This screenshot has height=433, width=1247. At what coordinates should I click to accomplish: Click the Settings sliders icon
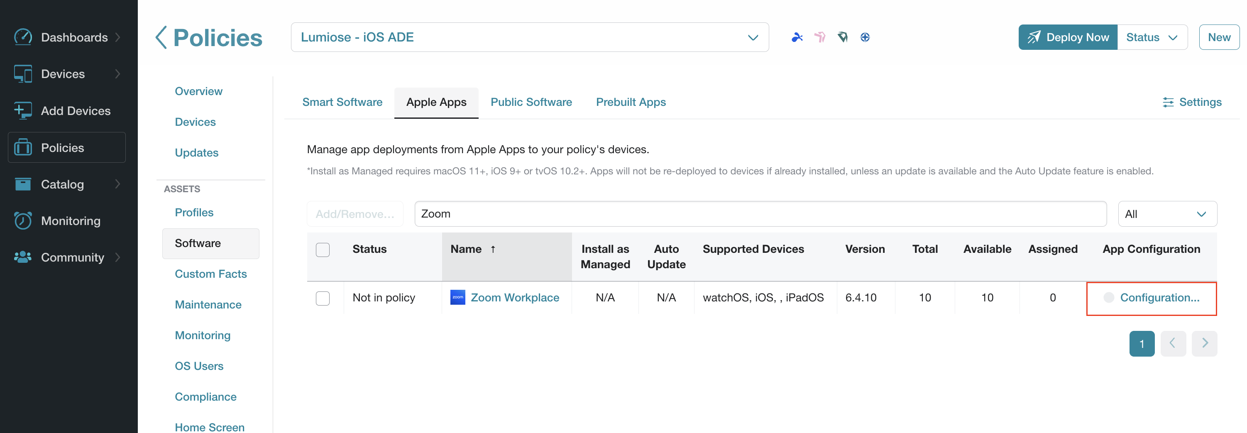tap(1168, 102)
